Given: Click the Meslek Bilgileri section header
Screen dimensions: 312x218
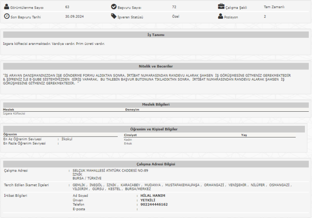Looking at the screenshot, I should click(156, 105).
